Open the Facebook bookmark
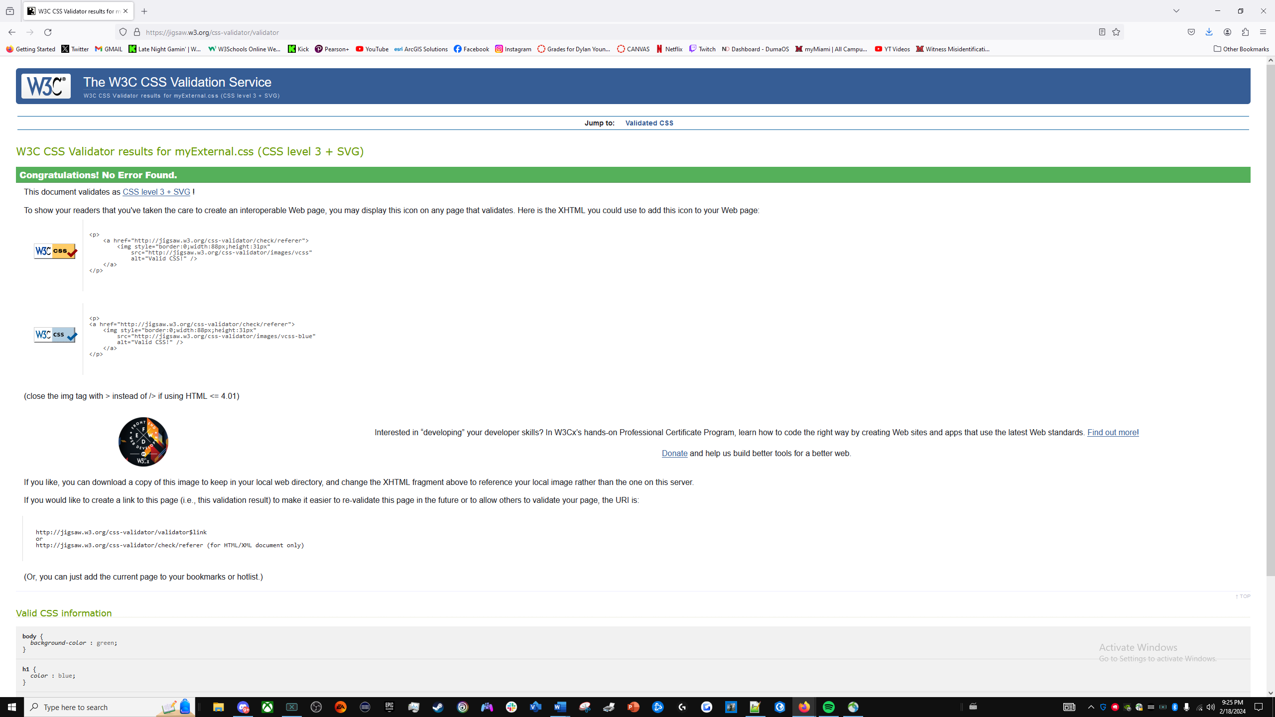The width and height of the screenshot is (1275, 717). tap(471, 49)
